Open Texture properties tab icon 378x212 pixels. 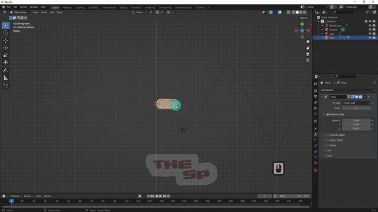point(315,170)
